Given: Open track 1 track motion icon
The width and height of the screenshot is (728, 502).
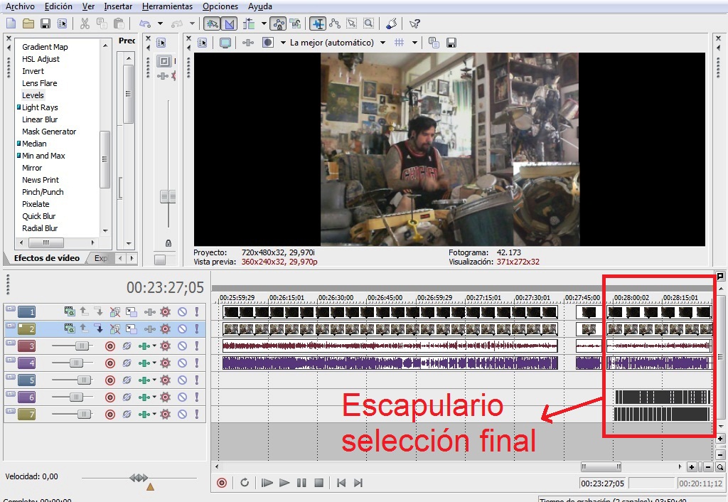Looking at the screenshot, I should coord(132,311).
